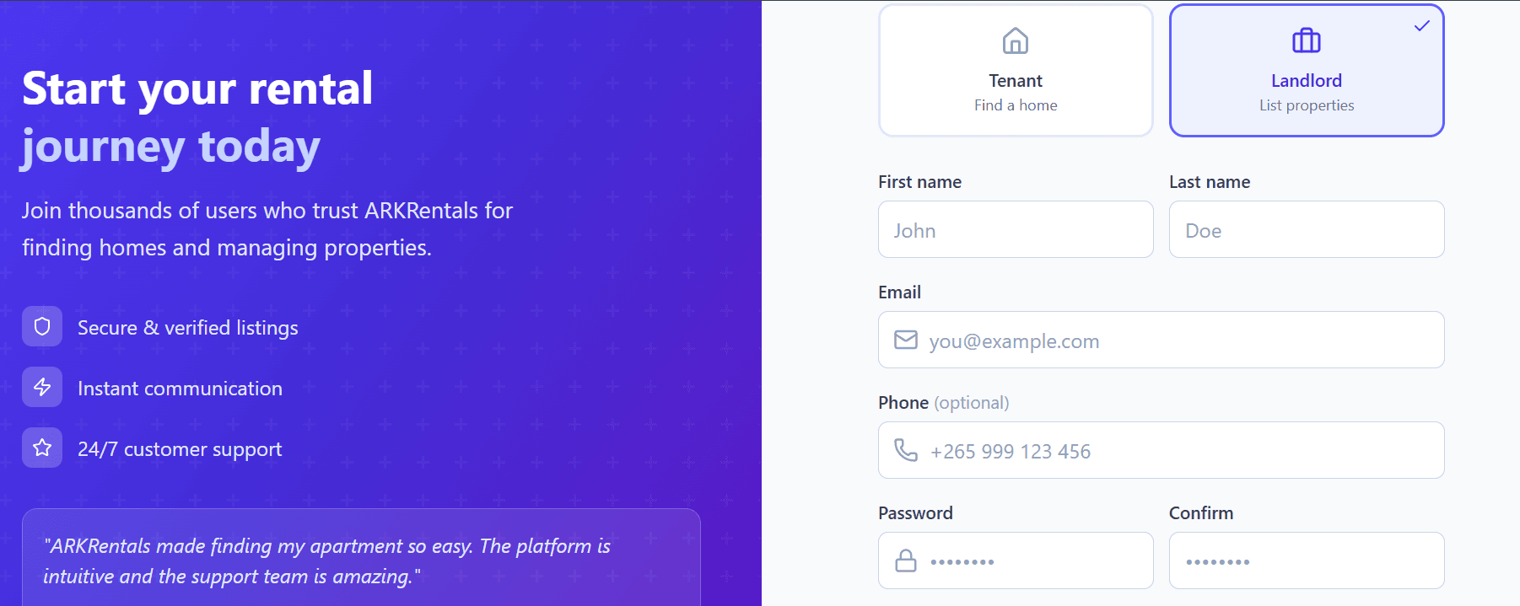Click the briefcase icon on Landlord card
The width and height of the screenshot is (1520, 606).
click(x=1307, y=40)
